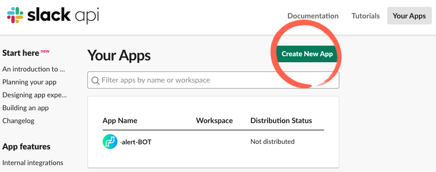Open 'An introduction to …' sidebar link
The image size is (436, 172).
pyautogui.click(x=34, y=69)
